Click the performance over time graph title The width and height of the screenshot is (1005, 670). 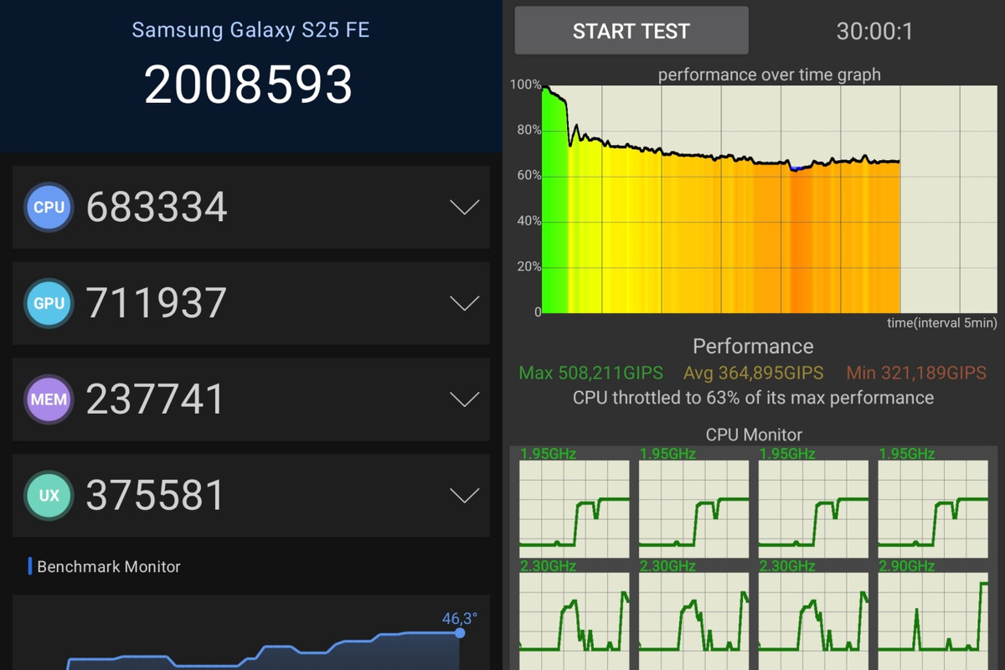769,75
